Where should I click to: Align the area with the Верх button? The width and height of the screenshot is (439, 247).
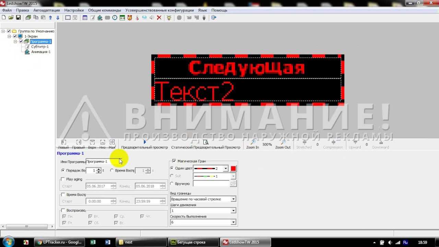click(x=92, y=144)
